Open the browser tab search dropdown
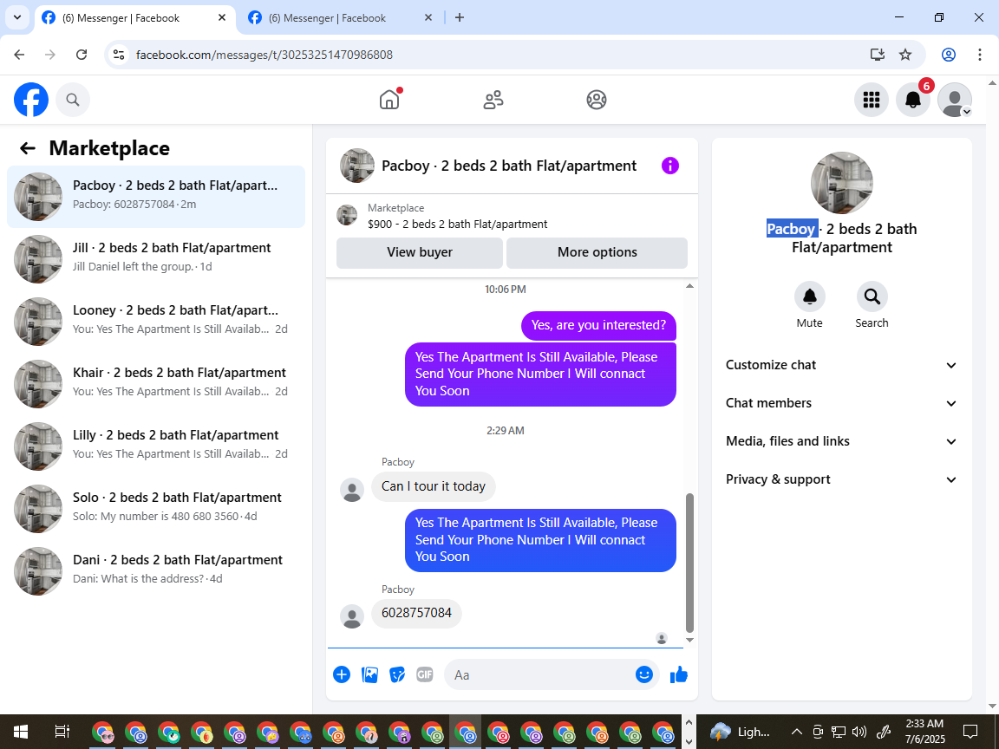999x749 pixels. click(x=17, y=18)
